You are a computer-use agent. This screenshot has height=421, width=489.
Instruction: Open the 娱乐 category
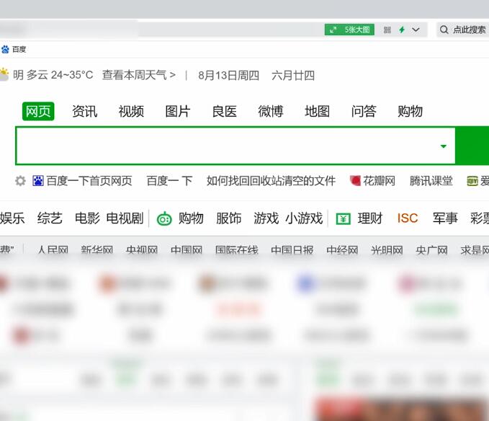click(x=12, y=218)
